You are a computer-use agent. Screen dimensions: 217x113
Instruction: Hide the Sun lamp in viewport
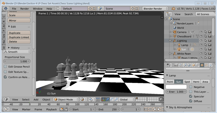[x=201, y=49]
